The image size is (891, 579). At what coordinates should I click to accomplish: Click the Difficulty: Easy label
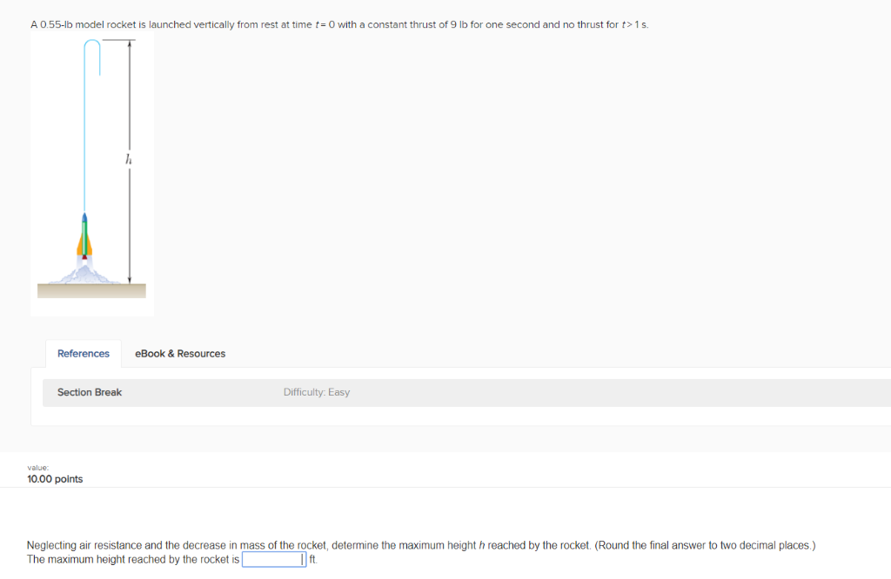pyautogui.click(x=317, y=392)
